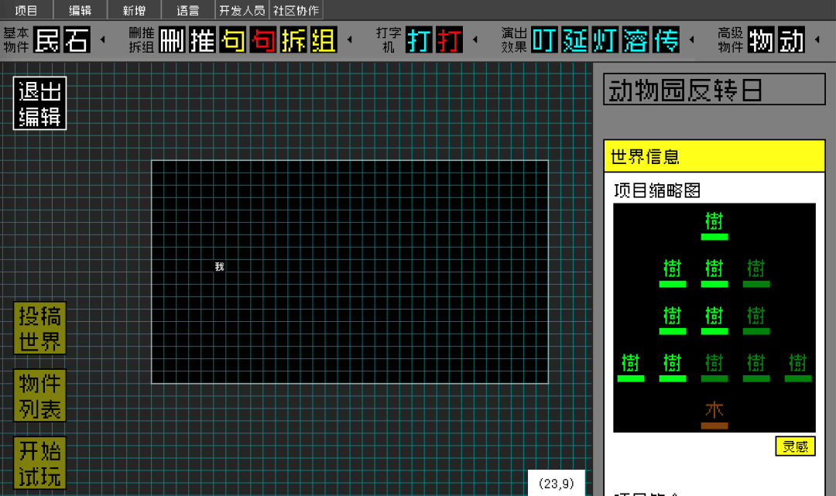Click the 动物园反转日 title field
Image resolution: width=836 pixels, height=496 pixels.
(714, 90)
